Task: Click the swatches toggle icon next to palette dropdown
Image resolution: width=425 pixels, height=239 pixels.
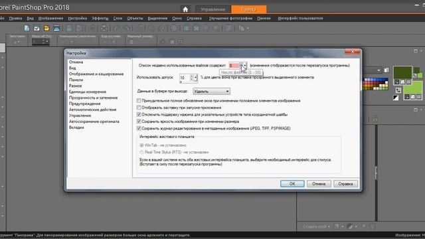Action: pos(386,70)
